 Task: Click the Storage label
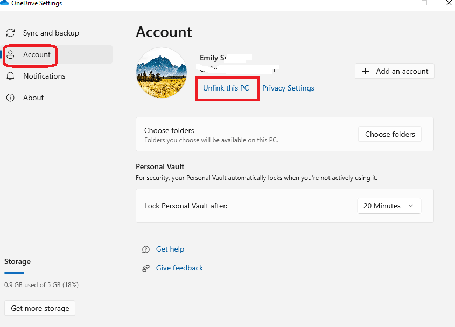(x=17, y=261)
